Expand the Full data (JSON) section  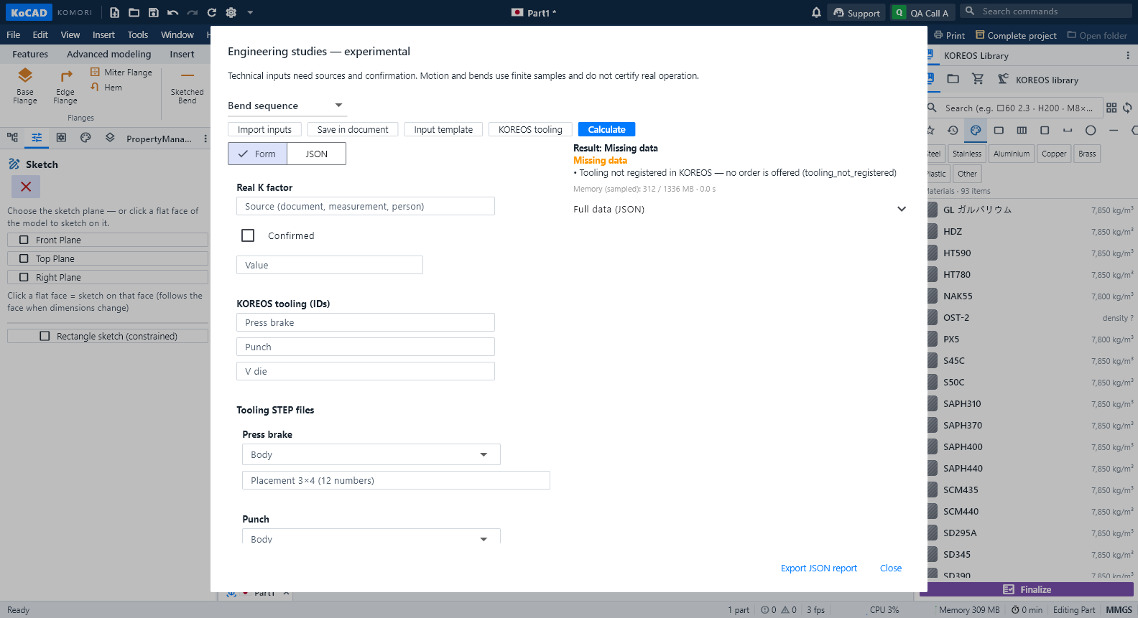(x=740, y=209)
